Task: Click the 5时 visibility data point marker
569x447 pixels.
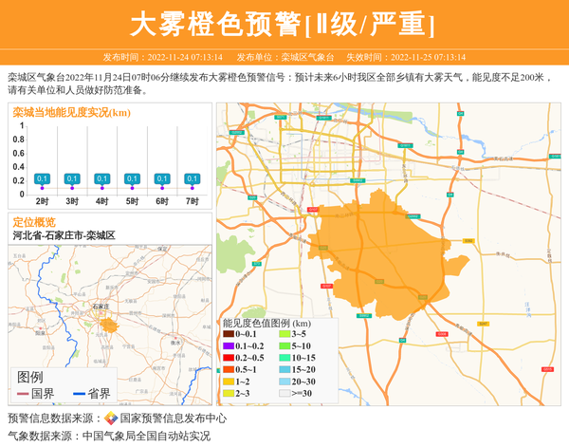Action: pyautogui.click(x=132, y=188)
